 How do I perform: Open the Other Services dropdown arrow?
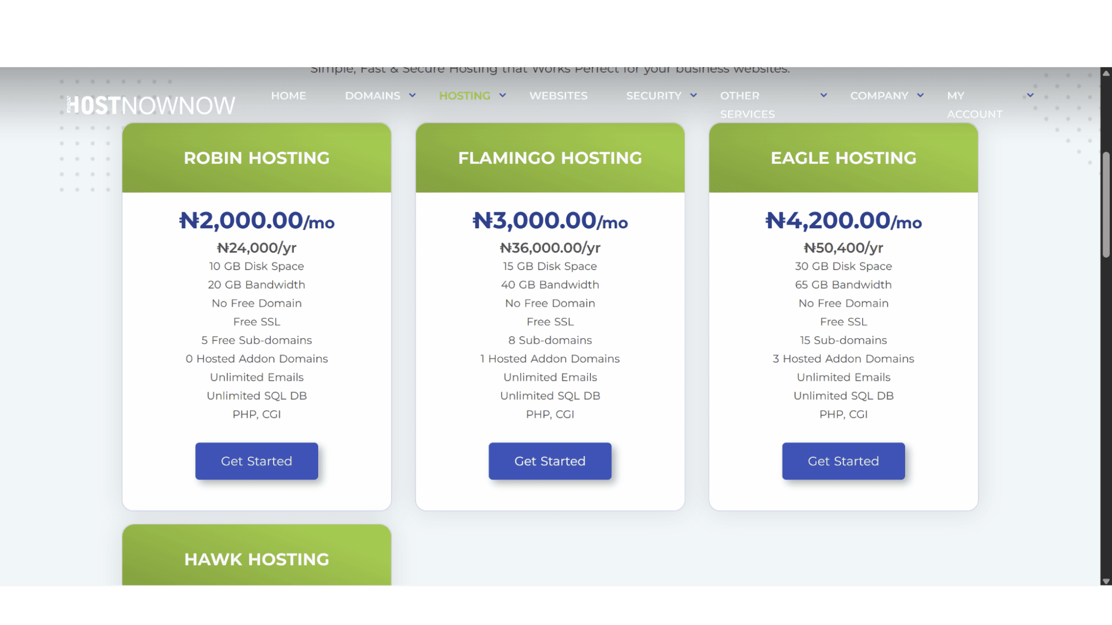coord(823,96)
